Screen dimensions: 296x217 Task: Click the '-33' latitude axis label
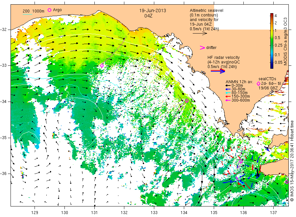point(3,66)
